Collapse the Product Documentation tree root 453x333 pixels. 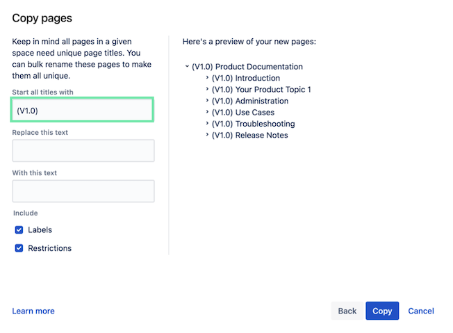click(187, 67)
